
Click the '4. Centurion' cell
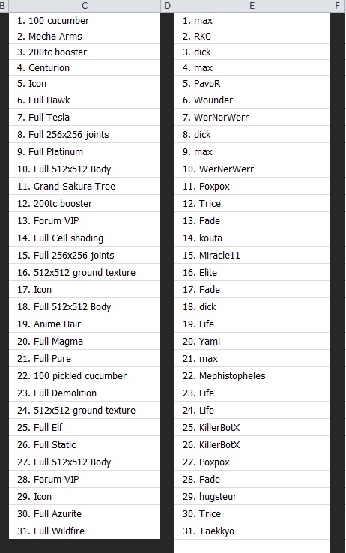point(85,67)
